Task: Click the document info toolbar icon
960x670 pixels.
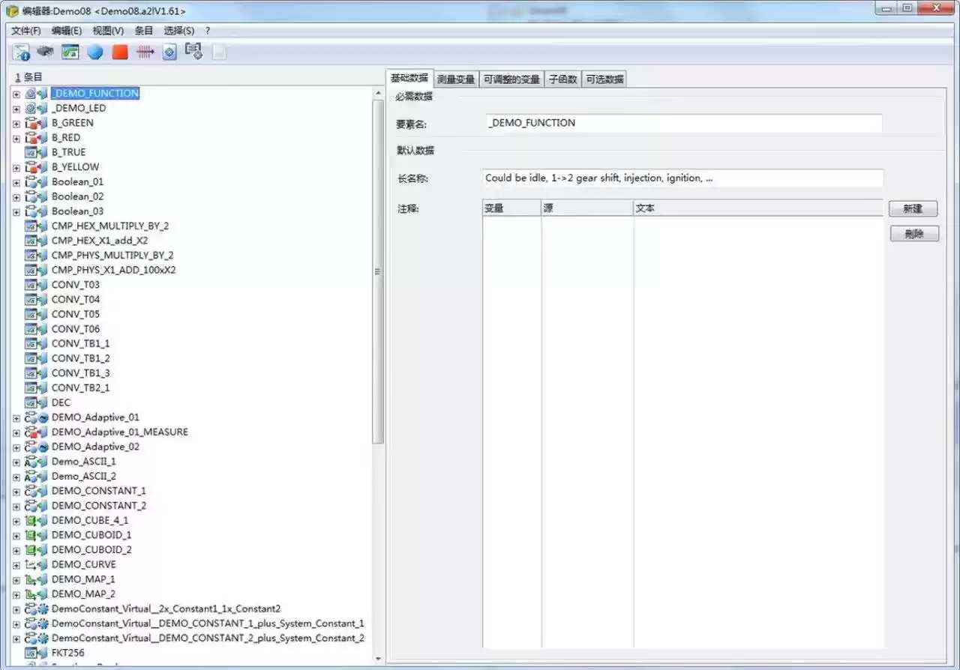Action: tap(21, 52)
